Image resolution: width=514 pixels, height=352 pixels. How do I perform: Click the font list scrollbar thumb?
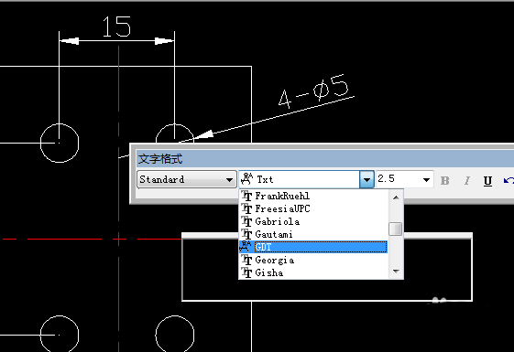tap(396, 229)
